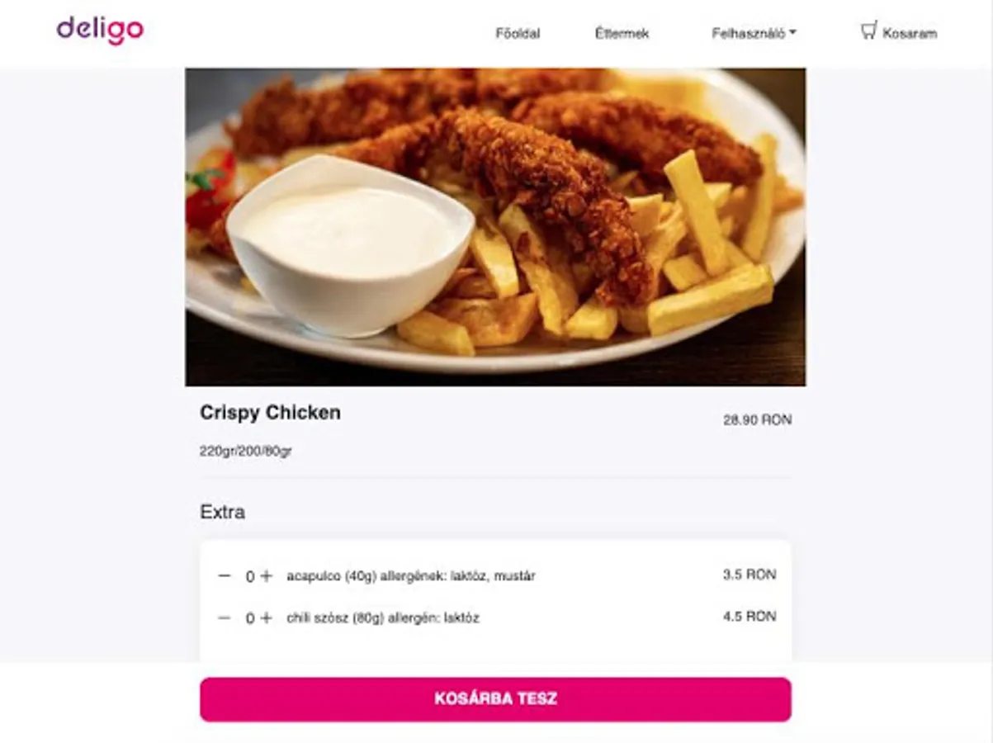Click the chili szósz quantity value
The height and width of the screenshot is (743, 993).
[250, 618]
